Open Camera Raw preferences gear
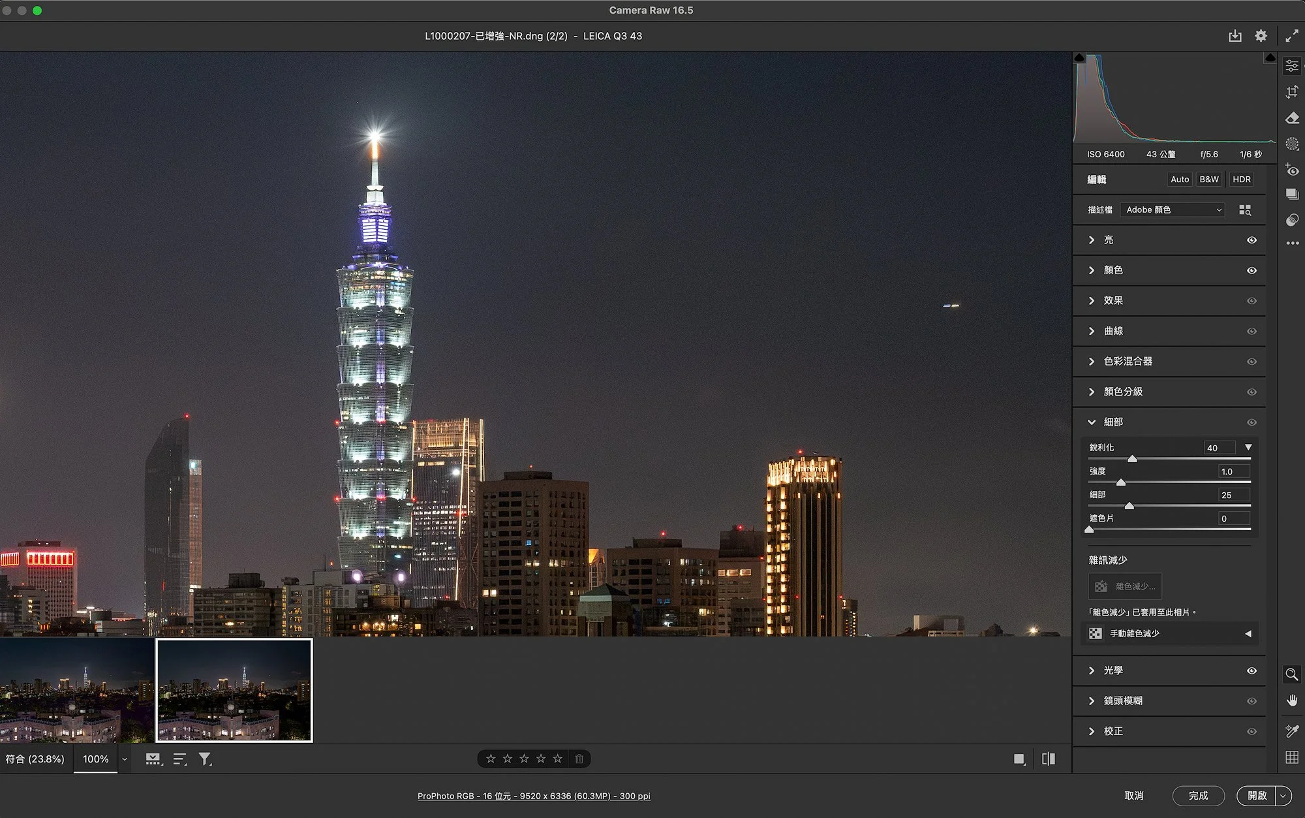1305x818 pixels. (1261, 36)
